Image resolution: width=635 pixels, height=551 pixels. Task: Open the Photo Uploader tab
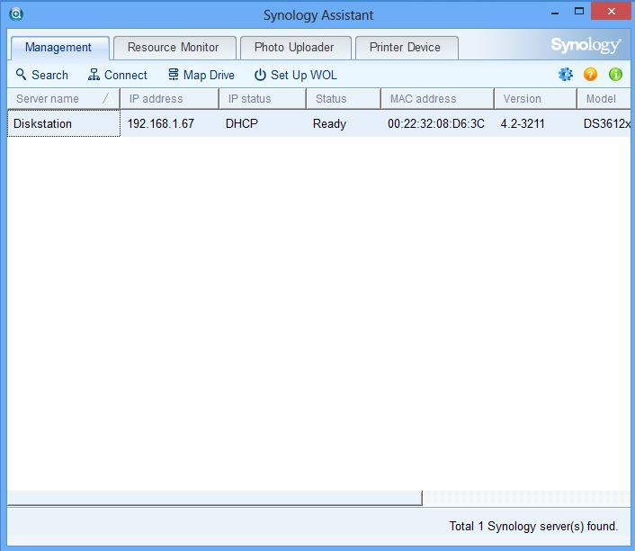pyautogui.click(x=295, y=48)
